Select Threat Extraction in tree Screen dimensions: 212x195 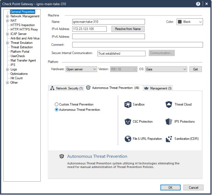[22, 47]
